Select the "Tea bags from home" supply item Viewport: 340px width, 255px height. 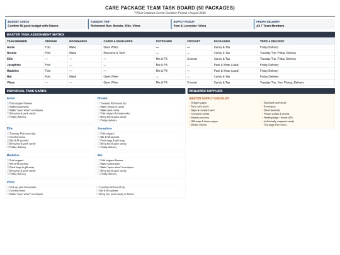(x=275, y=125)
